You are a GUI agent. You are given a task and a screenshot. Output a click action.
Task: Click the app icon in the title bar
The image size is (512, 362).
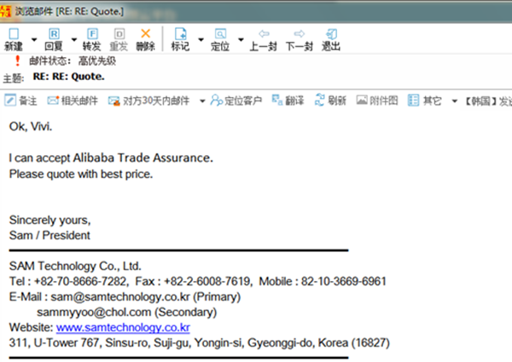click(6, 11)
